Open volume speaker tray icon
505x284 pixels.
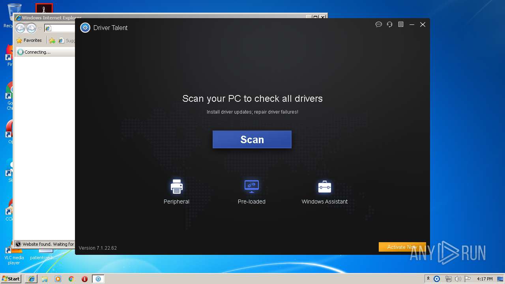pos(458,279)
